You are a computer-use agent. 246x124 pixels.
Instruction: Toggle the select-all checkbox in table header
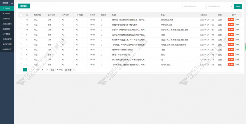21,15
